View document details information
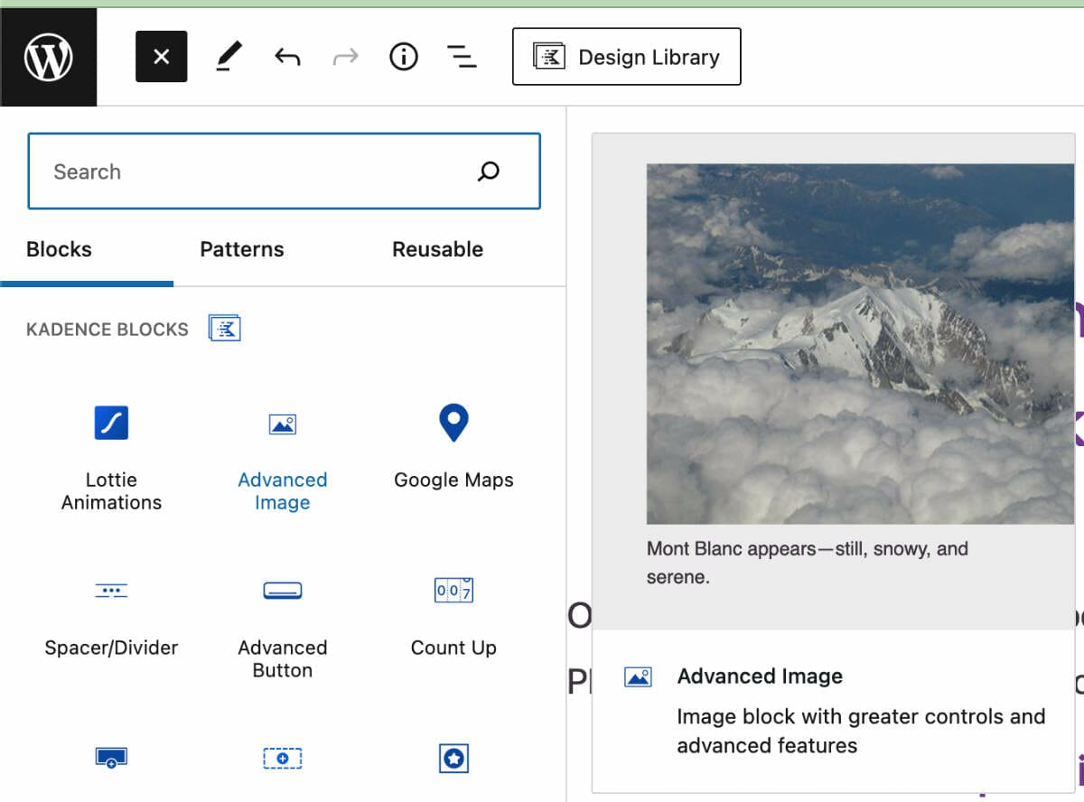 (403, 56)
